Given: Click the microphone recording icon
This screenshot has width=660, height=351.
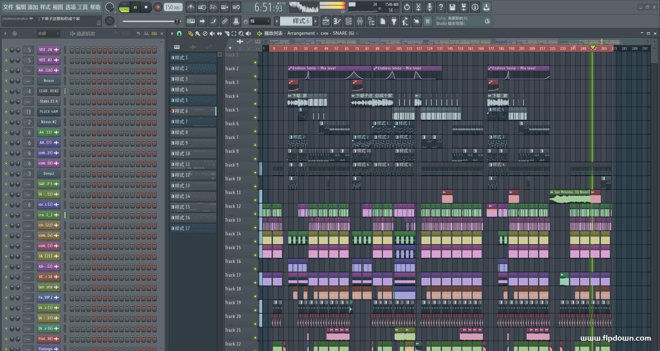Looking at the screenshot, I should click(x=429, y=7).
